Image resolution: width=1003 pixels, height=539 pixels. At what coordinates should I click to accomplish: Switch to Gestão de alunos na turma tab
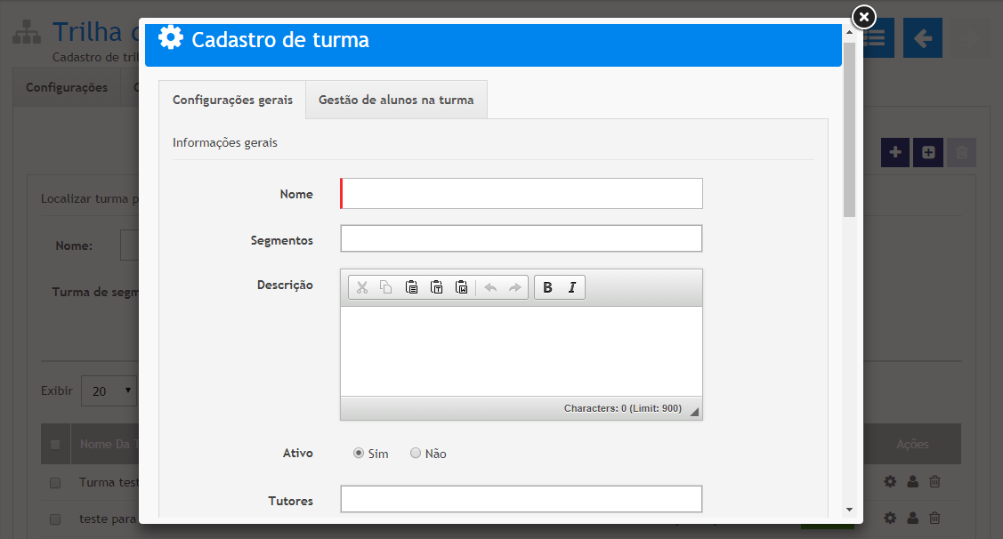pyautogui.click(x=396, y=100)
